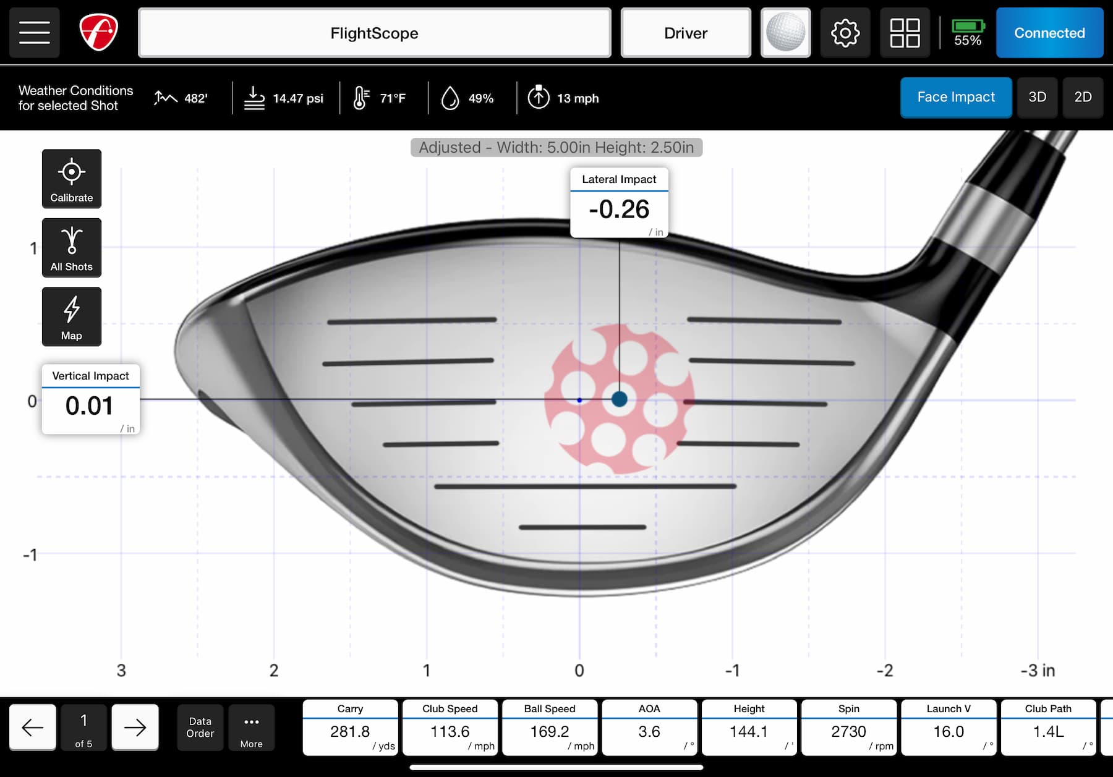Open the grid layout view icon
Image resolution: width=1113 pixels, height=777 pixels.
tap(904, 33)
